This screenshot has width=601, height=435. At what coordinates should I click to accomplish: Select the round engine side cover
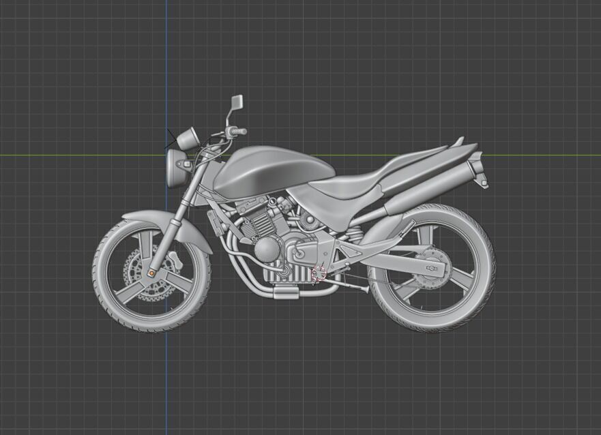267,249
